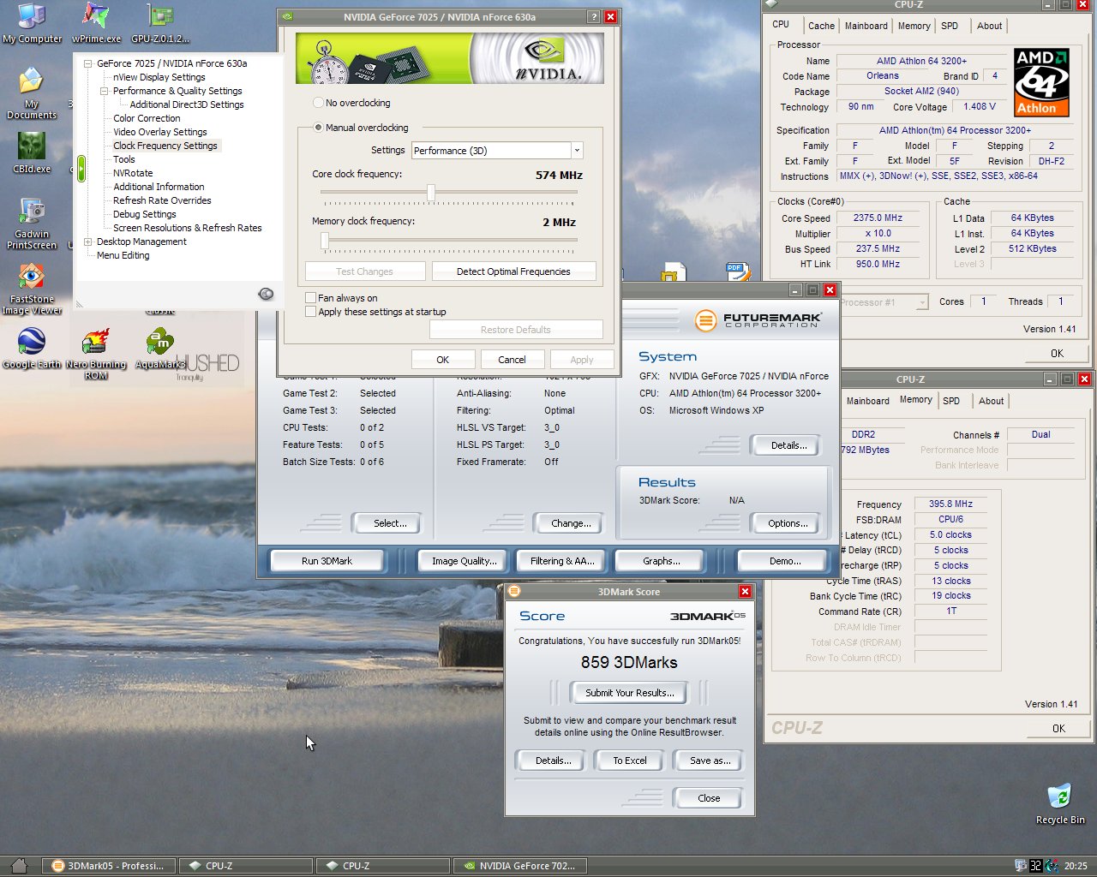Expand Desktop Management tree node
This screenshot has width=1097, height=877.
tap(88, 242)
